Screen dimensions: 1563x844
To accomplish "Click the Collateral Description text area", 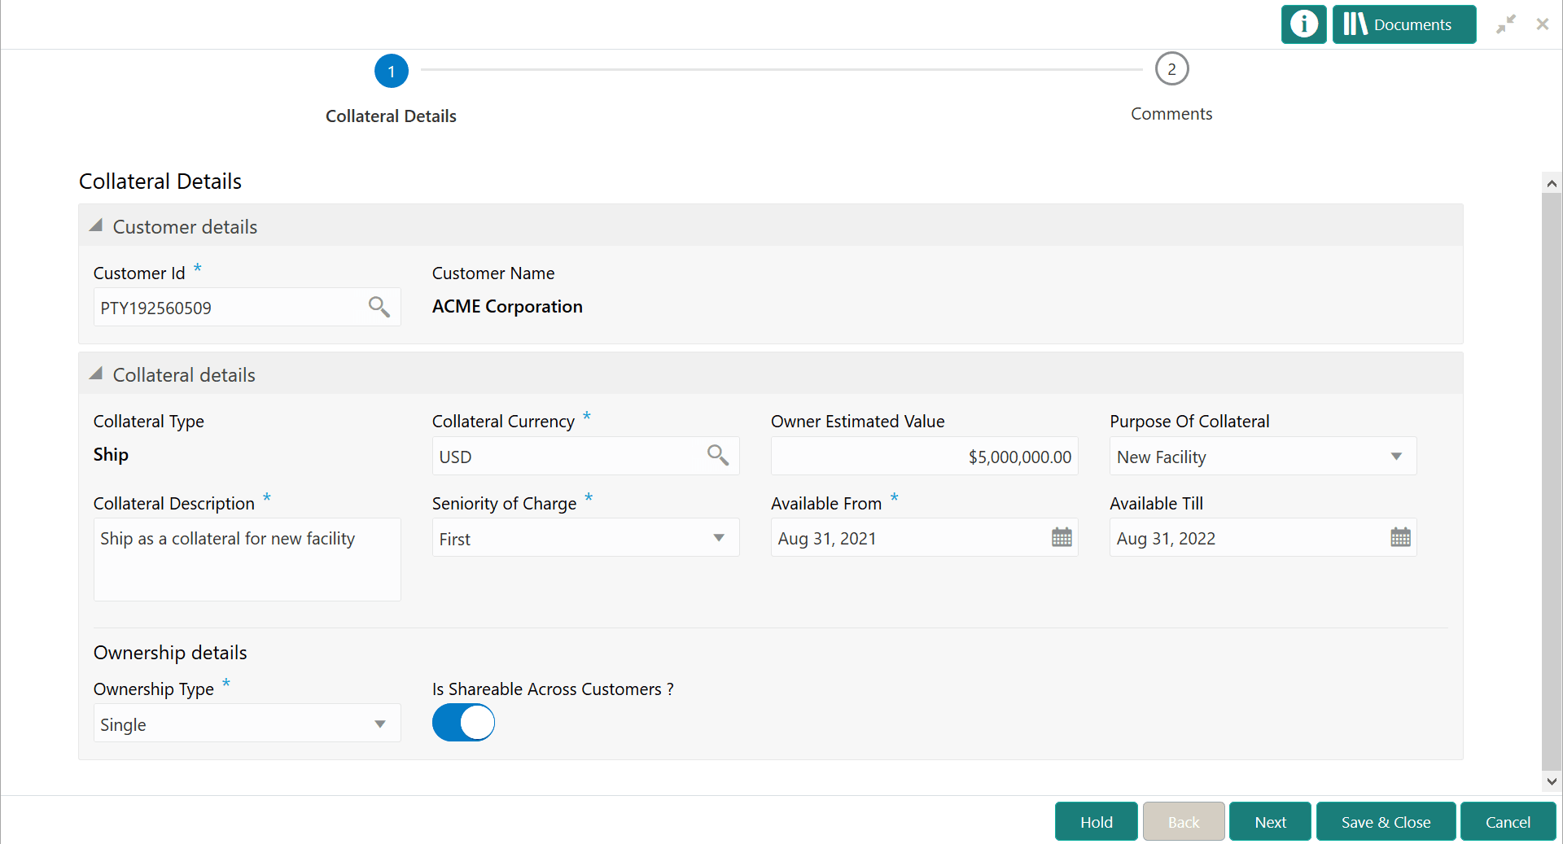I will pyautogui.click(x=247, y=560).
